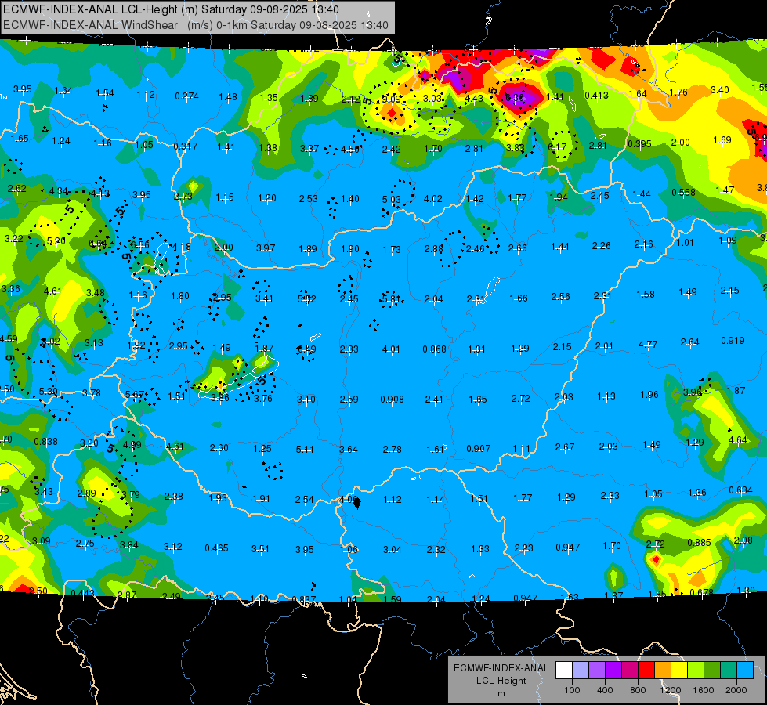Click the wind shear value '3.51'
The width and height of the screenshot is (767, 705).
(260, 549)
